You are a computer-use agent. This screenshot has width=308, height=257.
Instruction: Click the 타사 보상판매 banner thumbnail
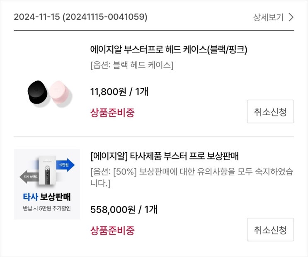pos(47,184)
